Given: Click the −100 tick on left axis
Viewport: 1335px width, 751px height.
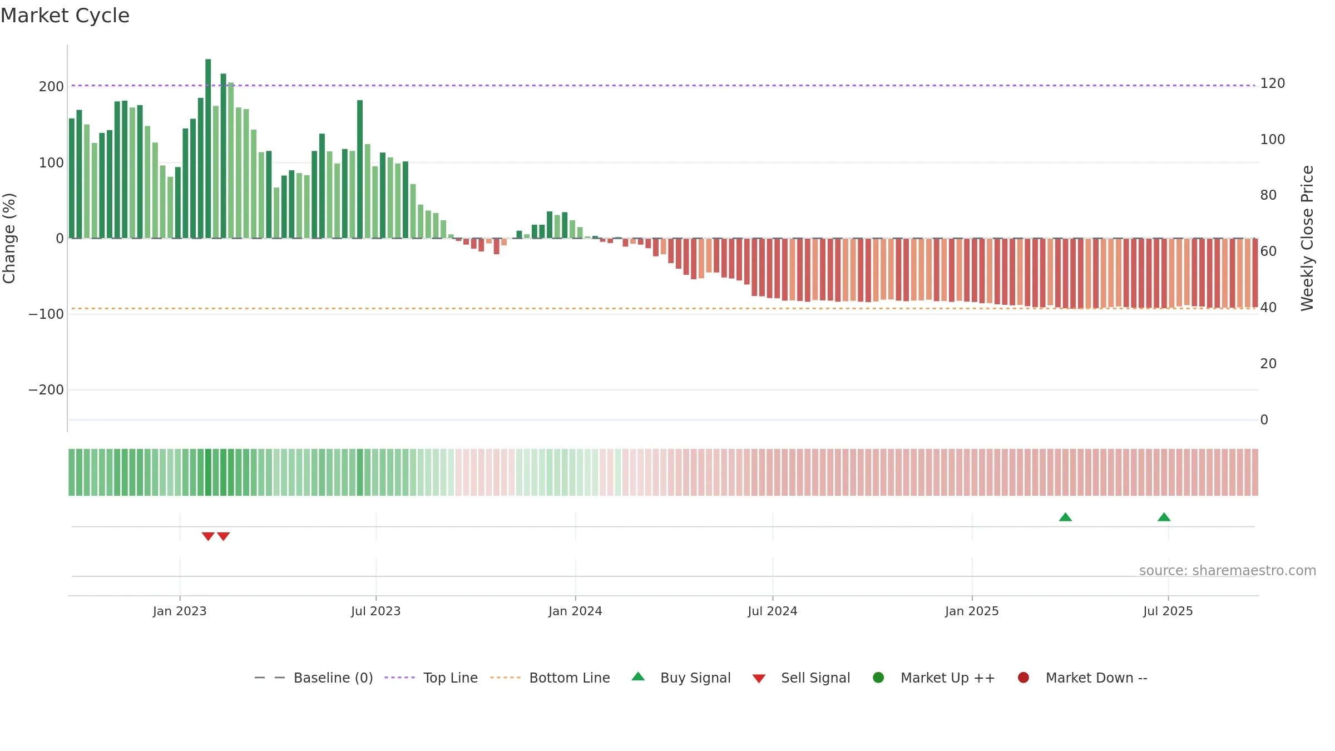Looking at the screenshot, I should (46, 314).
